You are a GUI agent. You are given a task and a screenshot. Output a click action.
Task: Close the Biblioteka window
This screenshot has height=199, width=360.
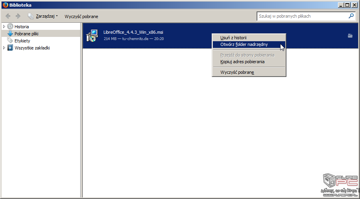354,5
